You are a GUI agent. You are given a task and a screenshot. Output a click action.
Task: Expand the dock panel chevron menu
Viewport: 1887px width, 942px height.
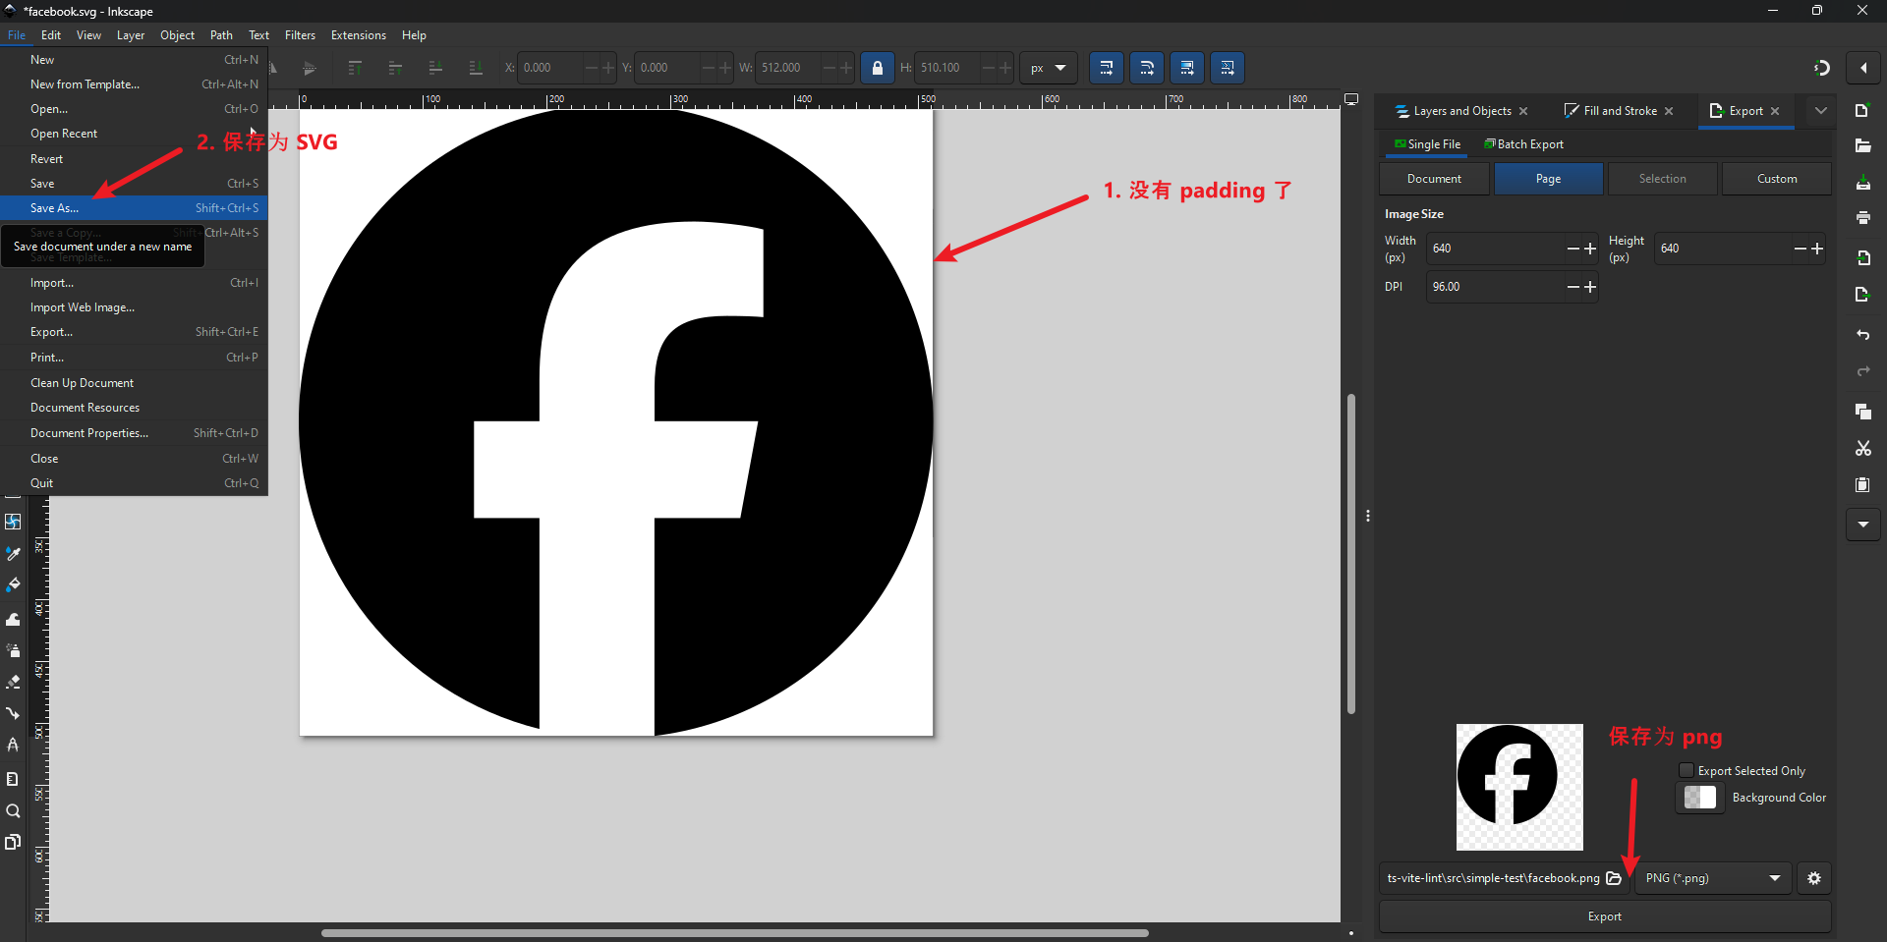[x=1821, y=111]
